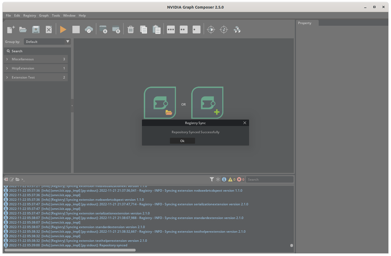Image resolution: width=391 pixels, height=256 pixels.
Task: Open the Help menu
Action: tap(82, 16)
